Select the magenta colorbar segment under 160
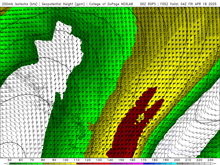Image resolution: width=220 pixels, height=165 pixels. point(130,164)
